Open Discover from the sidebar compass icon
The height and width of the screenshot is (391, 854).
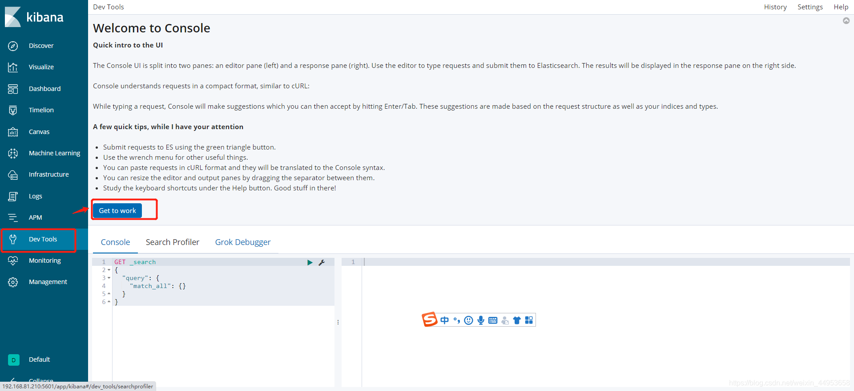click(x=13, y=46)
